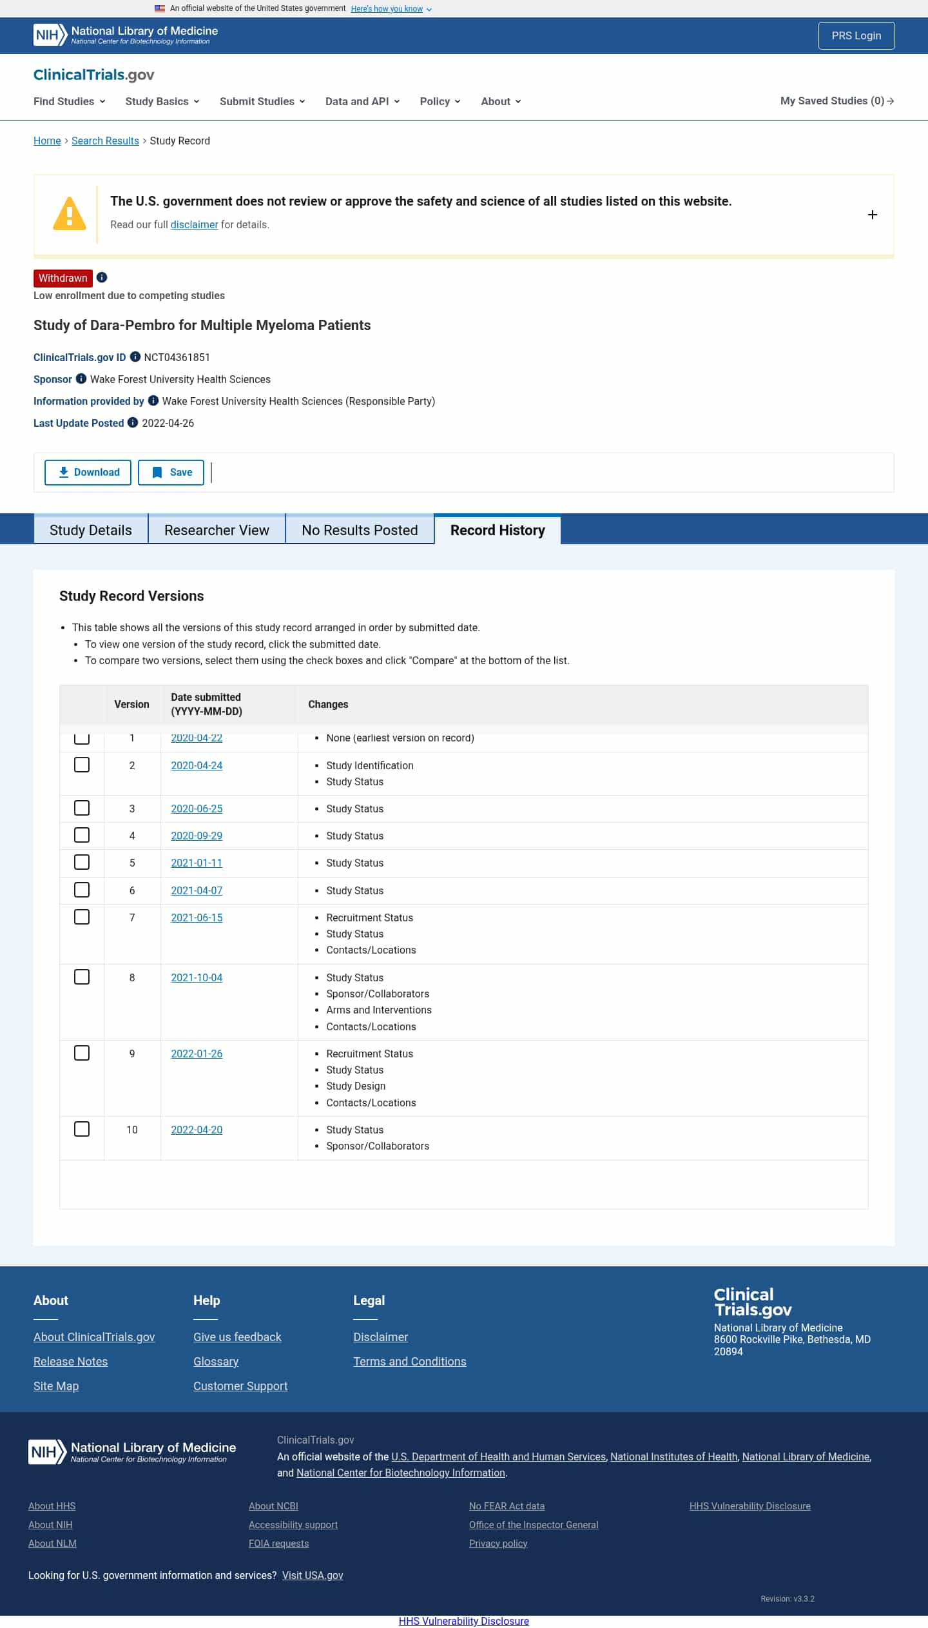The image size is (928, 1628).
Task: Click the NIH National Library of Medicine header logo
Action: click(x=126, y=35)
